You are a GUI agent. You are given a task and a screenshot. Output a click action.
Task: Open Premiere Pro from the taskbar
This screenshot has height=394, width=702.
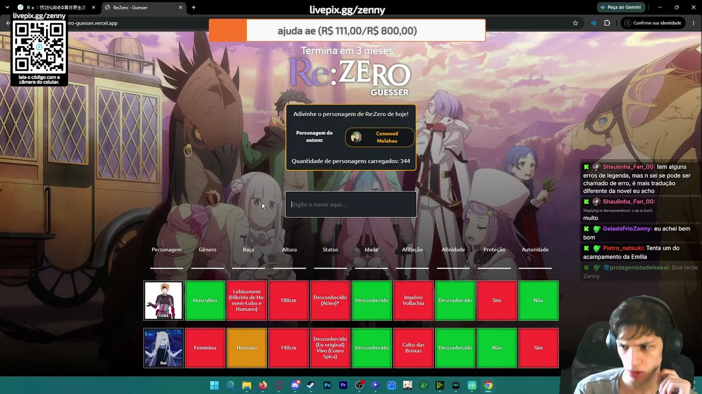(x=343, y=385)
